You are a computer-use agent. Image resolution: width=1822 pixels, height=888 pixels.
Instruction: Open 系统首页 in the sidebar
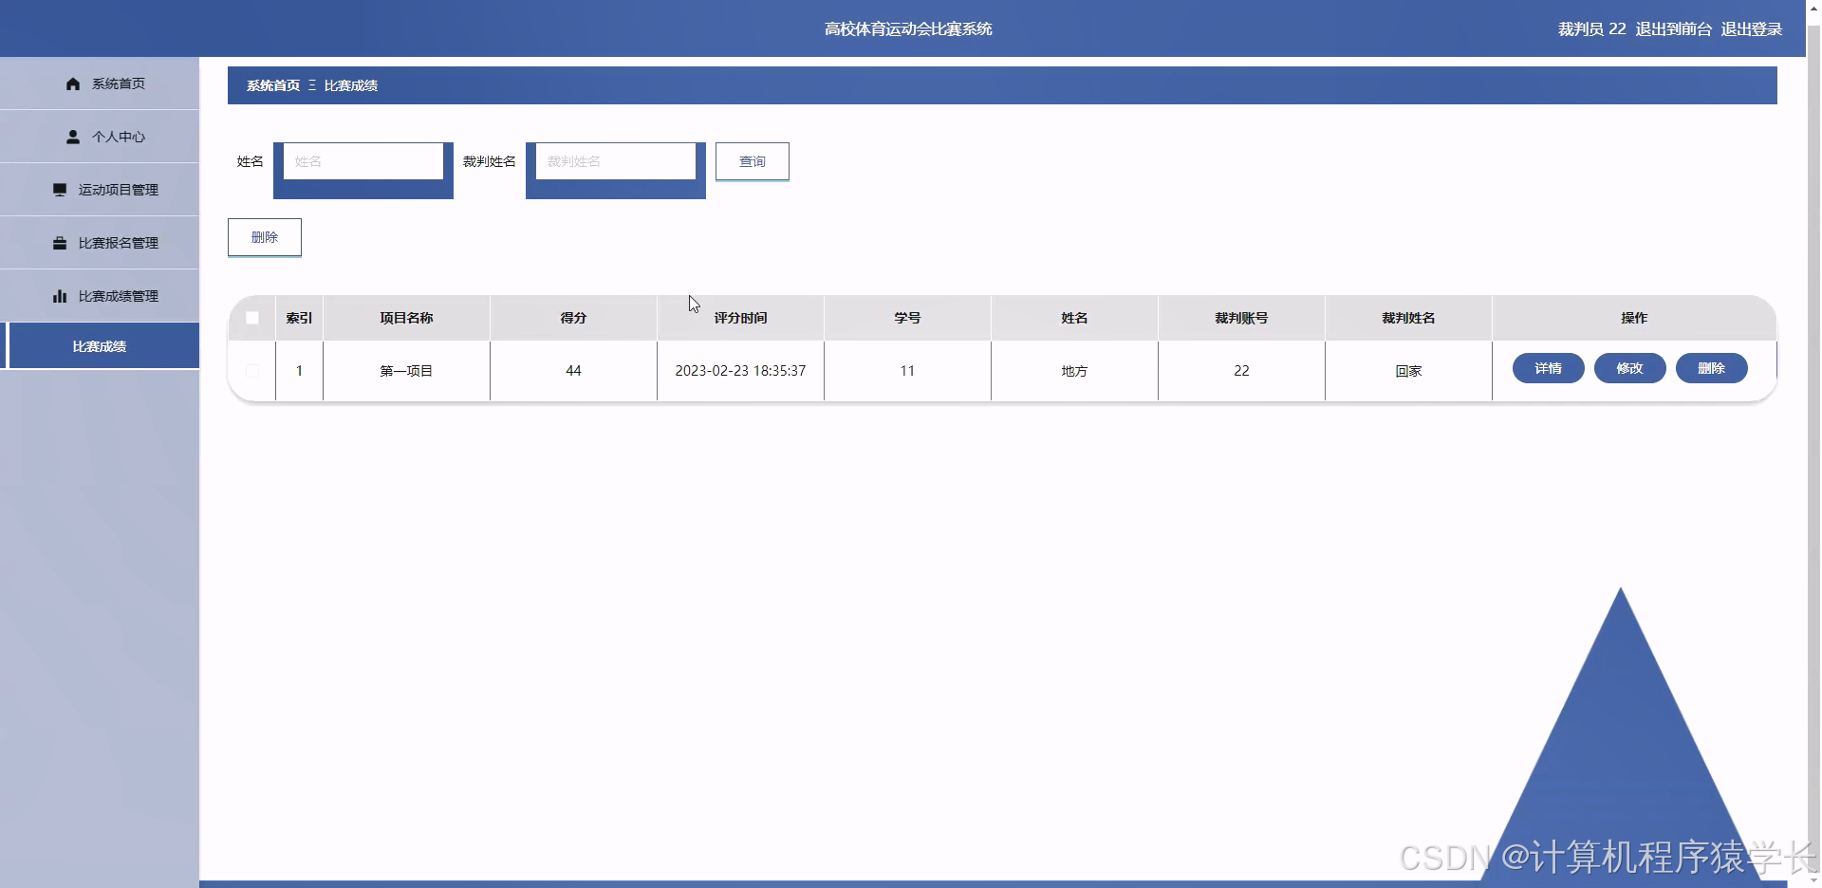100,83
